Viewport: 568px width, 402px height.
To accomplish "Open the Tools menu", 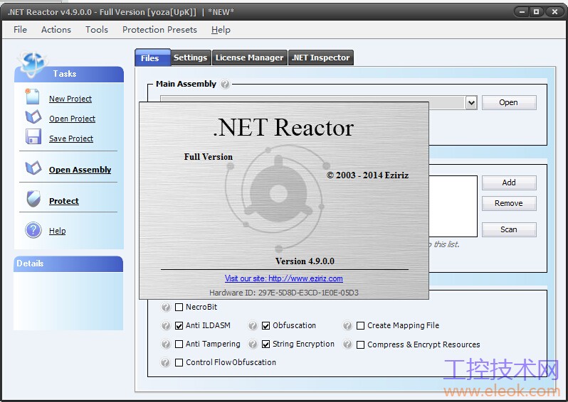I will pyautogui.click(x=97, y=30).
